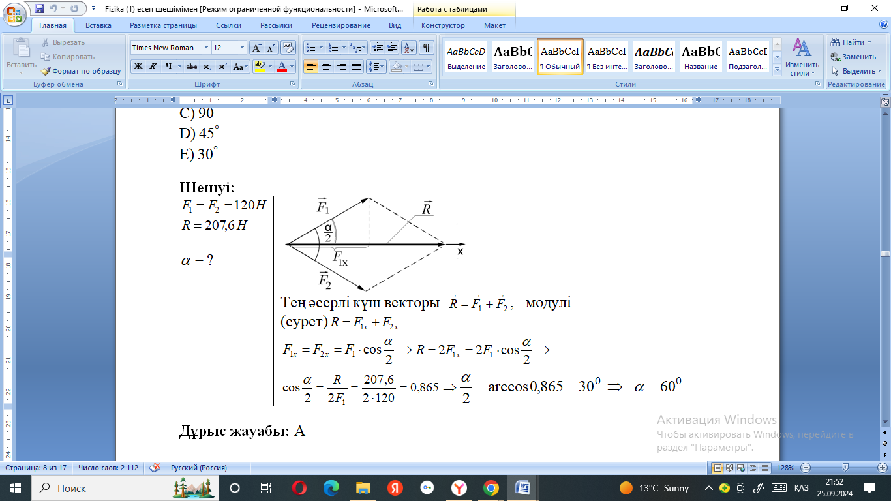
Task: Apply strikethrough formatting (abc)
Action: 191,67
